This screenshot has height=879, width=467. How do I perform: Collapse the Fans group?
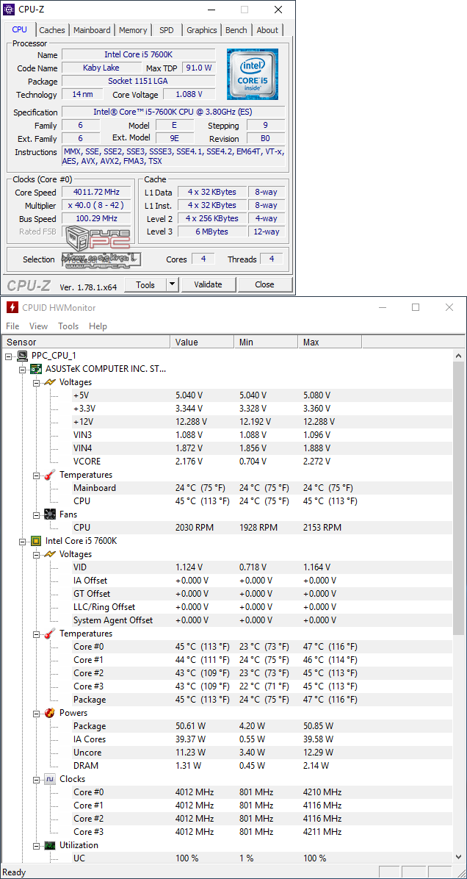pyautogui.click(x=36, y=514)
